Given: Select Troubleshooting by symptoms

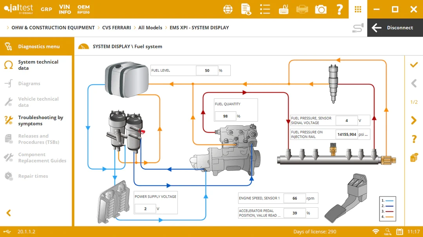Looking at the screenshot, I should tap(40, 121).
